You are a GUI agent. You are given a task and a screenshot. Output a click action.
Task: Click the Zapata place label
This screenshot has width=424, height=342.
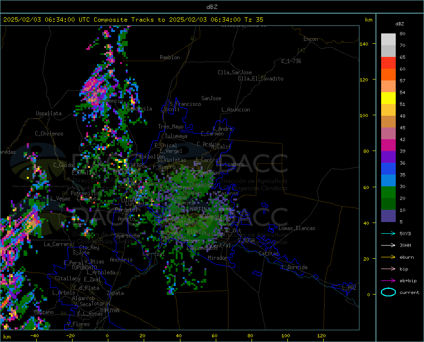click(115, 293)
